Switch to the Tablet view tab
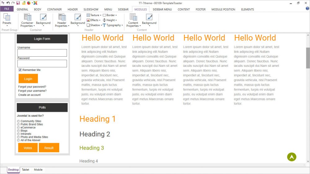Viewport: 310px width, 174px height. pyautogui.click(x=25, y=170)
